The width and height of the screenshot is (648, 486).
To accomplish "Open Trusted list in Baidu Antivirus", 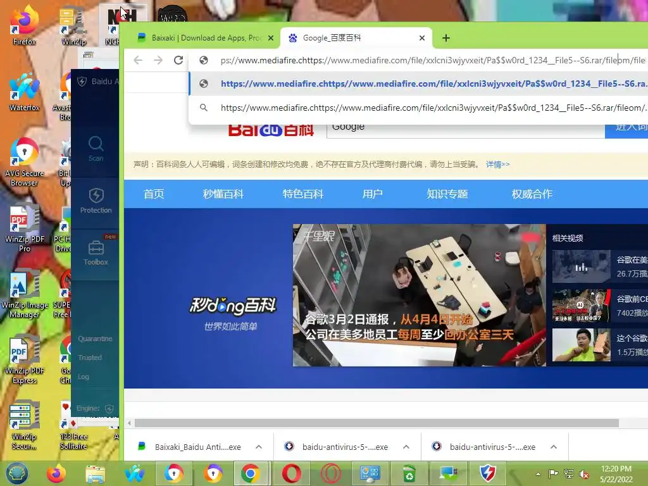I will coord(90,358).
